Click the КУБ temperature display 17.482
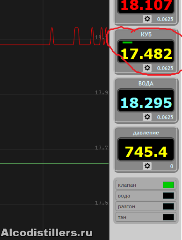 click(146, 54)
